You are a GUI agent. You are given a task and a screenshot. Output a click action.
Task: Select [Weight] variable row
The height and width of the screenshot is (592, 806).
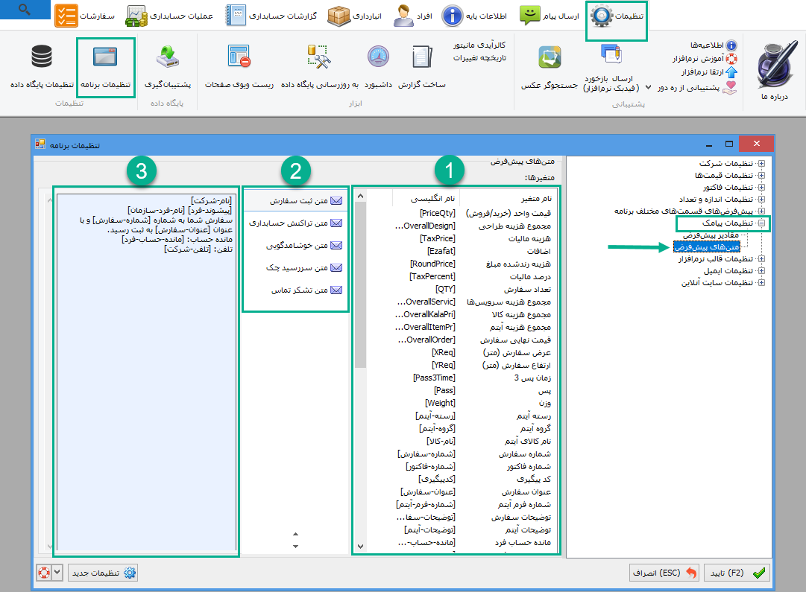click(462, 403)
